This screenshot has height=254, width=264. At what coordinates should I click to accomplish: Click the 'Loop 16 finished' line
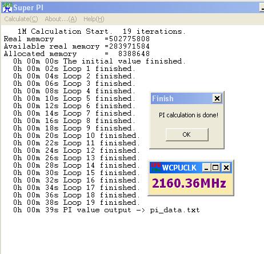[x=77, y=180]
